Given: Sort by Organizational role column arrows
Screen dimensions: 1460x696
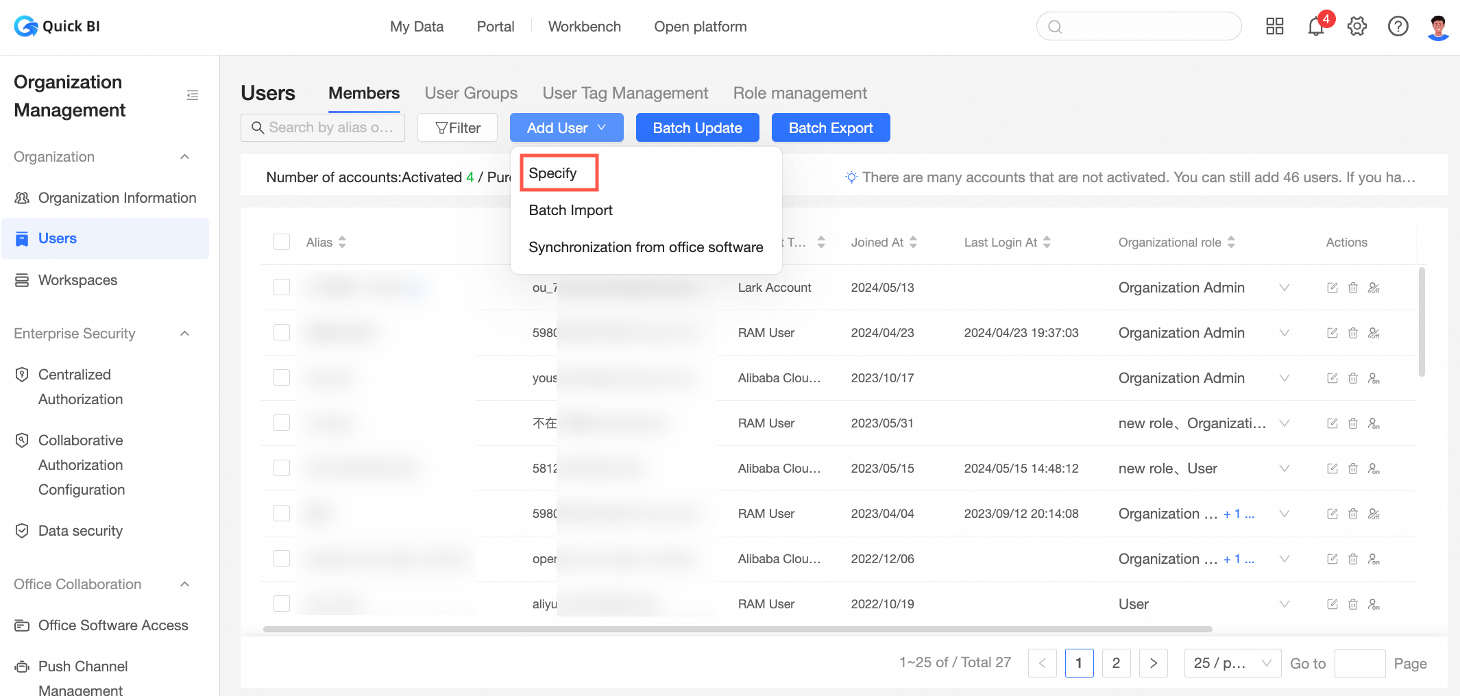Looking at the screenshot, I should point(1231,243).
